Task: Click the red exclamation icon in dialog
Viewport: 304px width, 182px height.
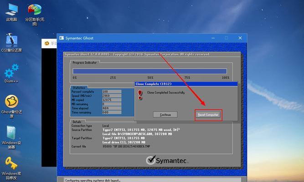Action: coord(140,95)
